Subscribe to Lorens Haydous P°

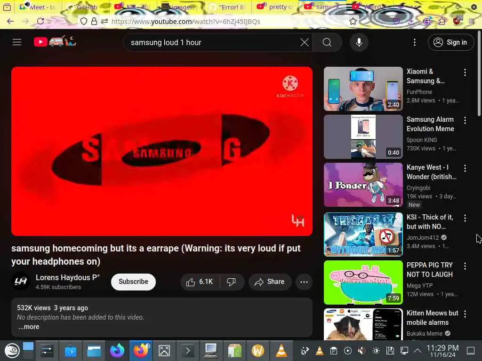133,282
